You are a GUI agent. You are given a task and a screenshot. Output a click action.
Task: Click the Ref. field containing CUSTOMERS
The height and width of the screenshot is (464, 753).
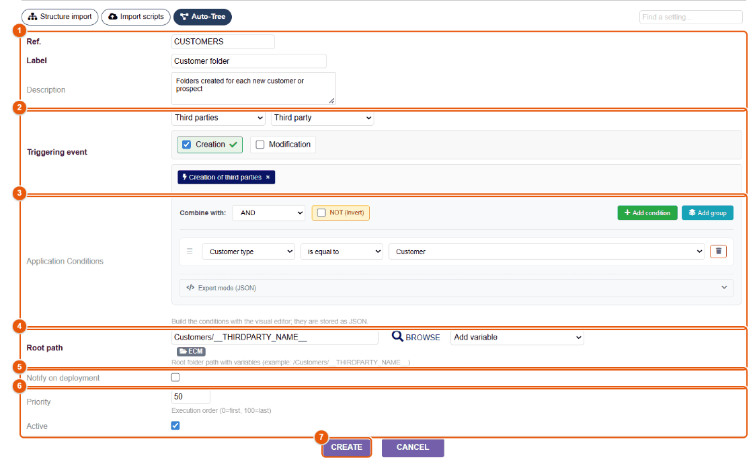point(223,42)
